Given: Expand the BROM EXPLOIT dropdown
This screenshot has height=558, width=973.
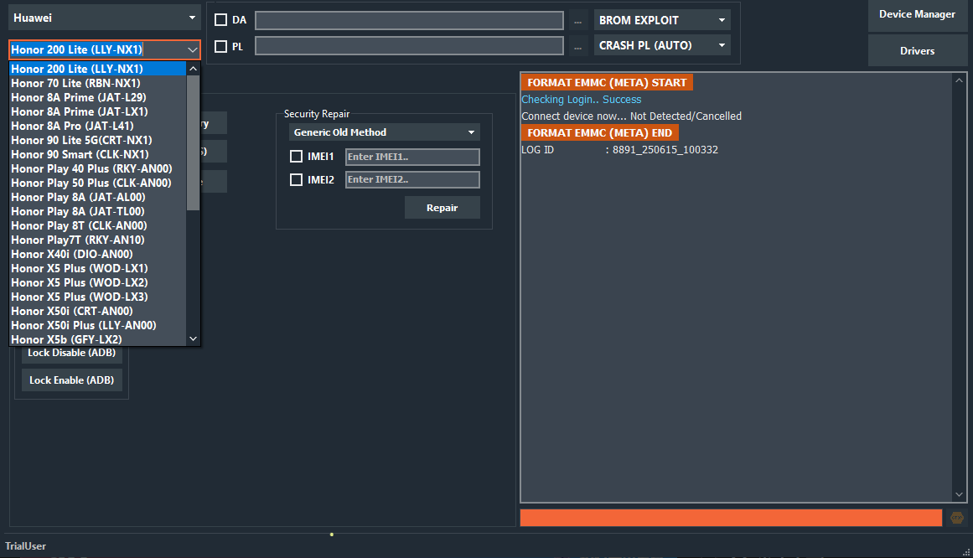Looking at the screenshot, I should [x=662, y=20].
